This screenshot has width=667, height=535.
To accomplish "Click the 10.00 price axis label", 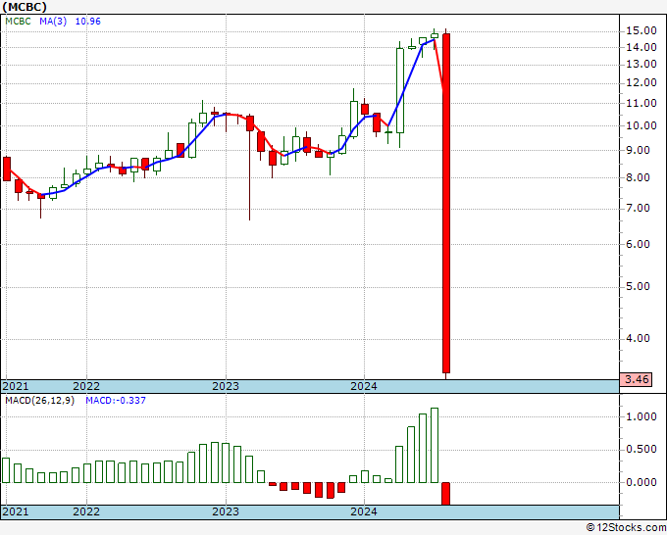I will (641, 125).
